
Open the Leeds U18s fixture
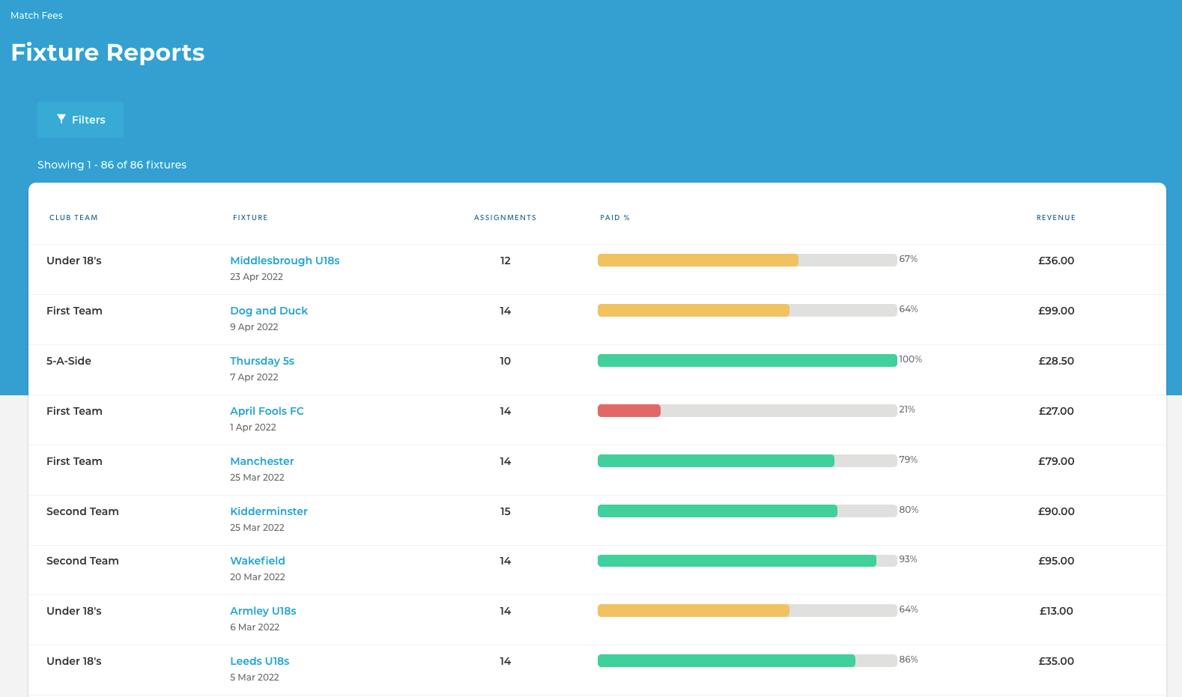tap(260, 661)
